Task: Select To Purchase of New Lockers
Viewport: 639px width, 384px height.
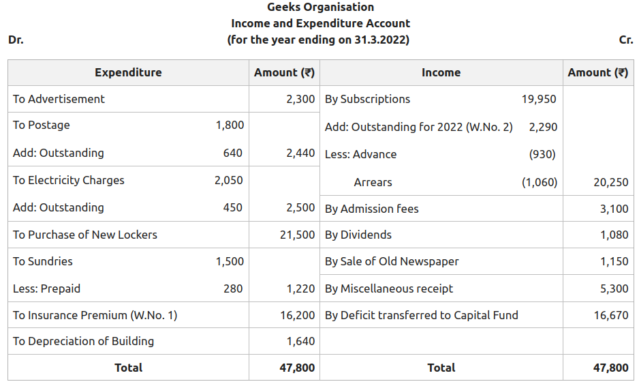Action: click(x=84, y=235)
